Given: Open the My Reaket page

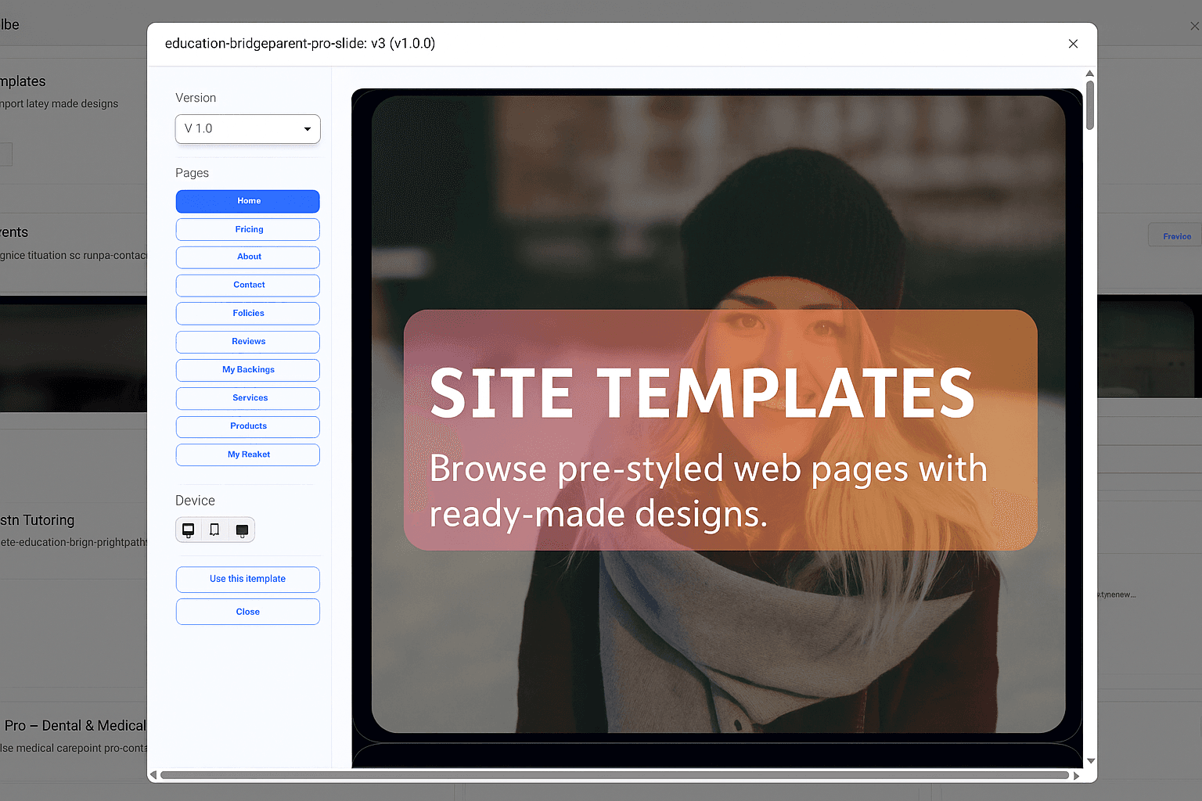Looking at the screenshot, I should tap(247, 454).
